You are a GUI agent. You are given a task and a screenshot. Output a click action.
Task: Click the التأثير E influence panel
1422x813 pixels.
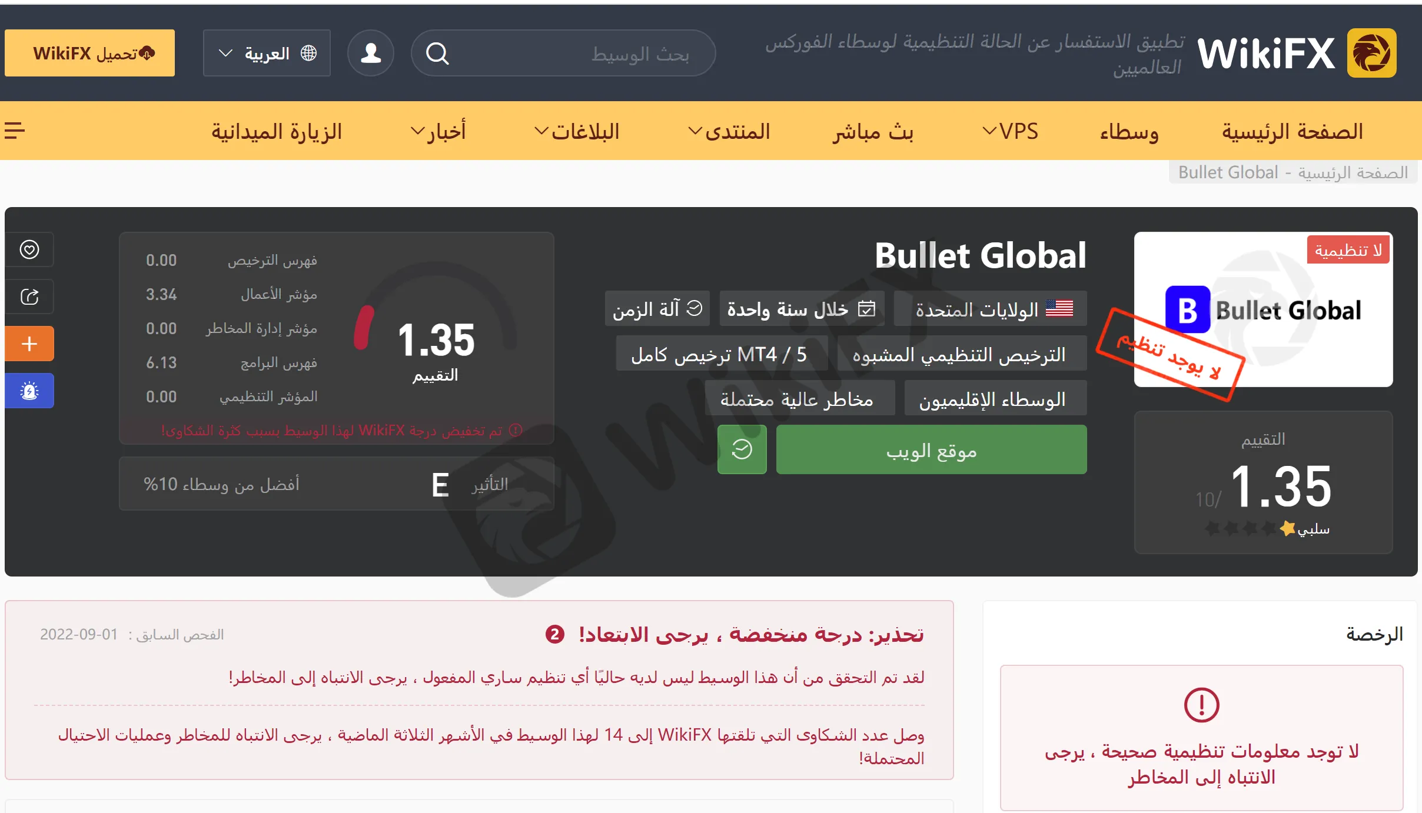(x=337, y=484)
